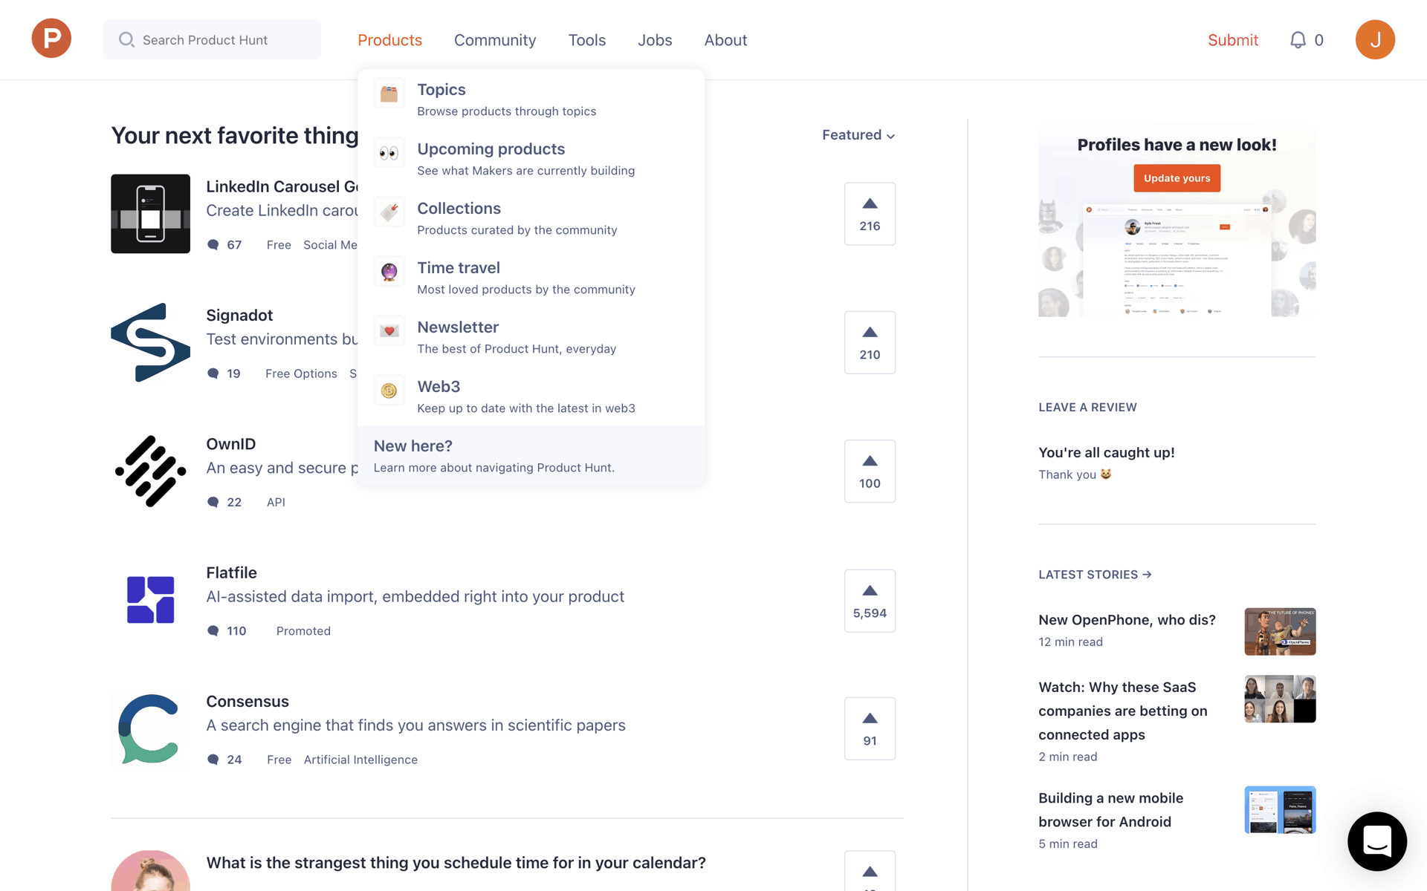The image size is (1427, 891).
Task: Open the Latest Stories link
Action: [x=1095, y=575]
